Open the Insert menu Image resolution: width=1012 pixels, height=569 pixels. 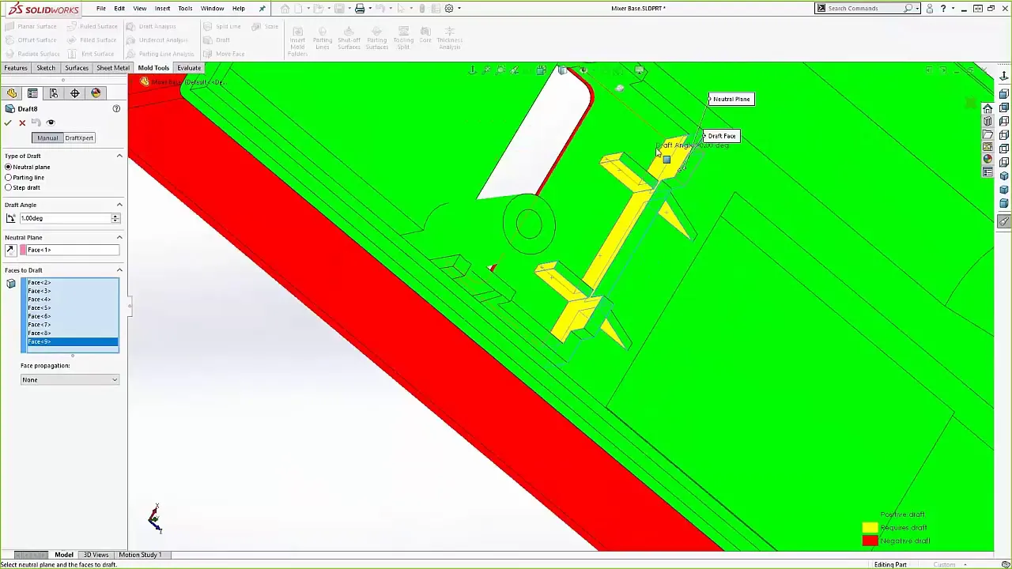pyautogui.click(x=162, y=8)
